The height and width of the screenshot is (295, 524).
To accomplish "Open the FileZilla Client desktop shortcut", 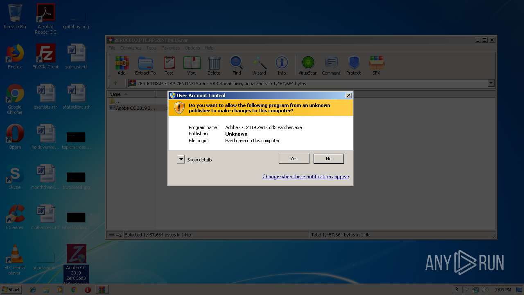I will [45, 57].
